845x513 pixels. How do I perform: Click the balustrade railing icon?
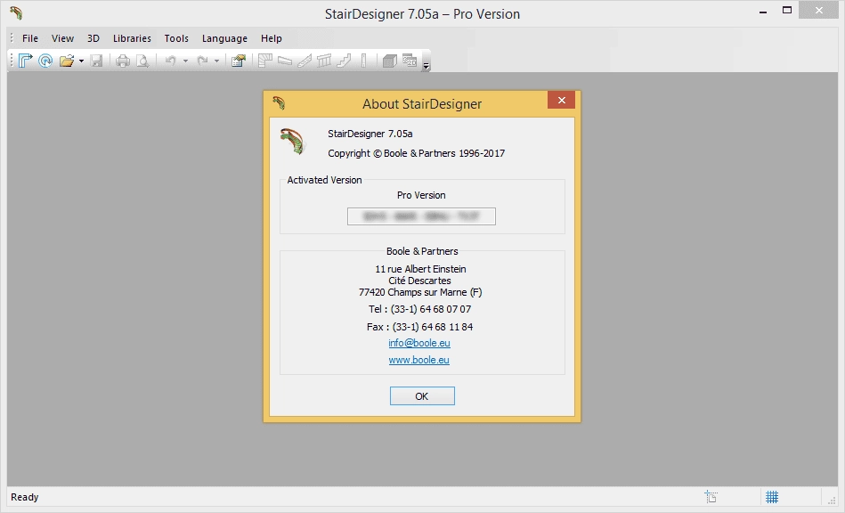tap(324, 61)
